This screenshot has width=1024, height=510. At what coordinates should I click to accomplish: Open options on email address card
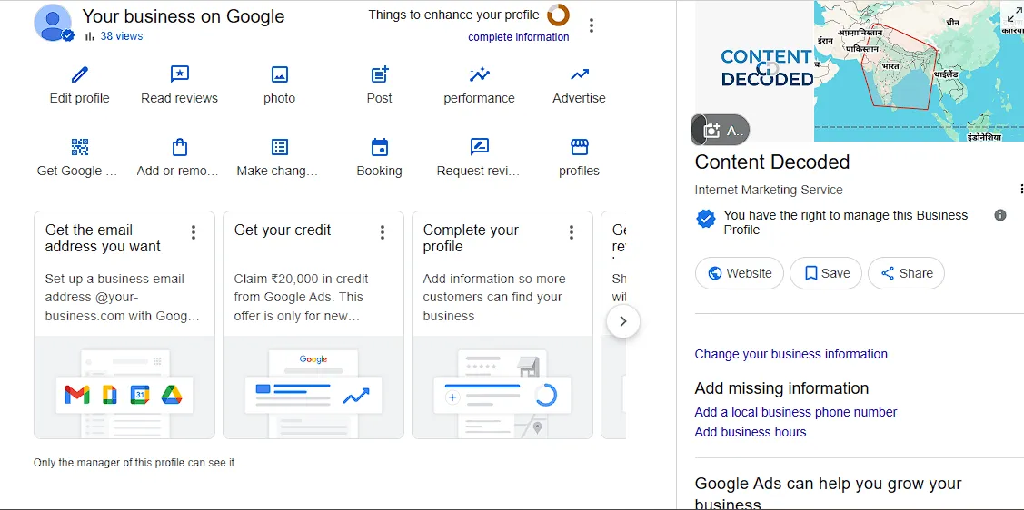(x=194, y=232)
